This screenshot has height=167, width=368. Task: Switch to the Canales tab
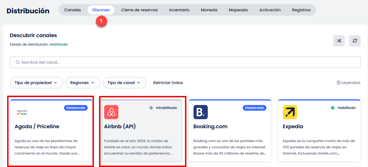72,10
